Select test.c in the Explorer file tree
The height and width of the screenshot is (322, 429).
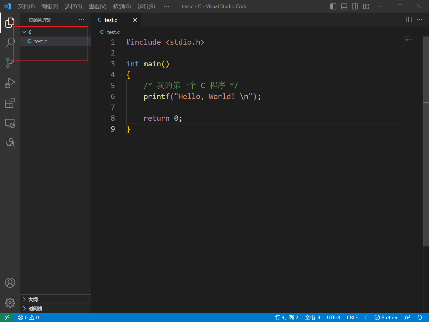coord(55,41)
